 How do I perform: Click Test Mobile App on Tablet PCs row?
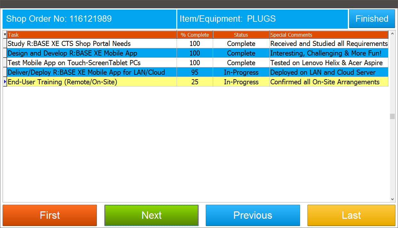coord(74,63)
